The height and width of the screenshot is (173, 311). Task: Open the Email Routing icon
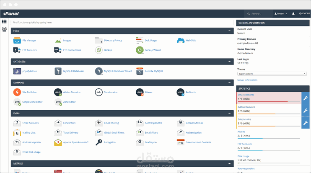(99, 123)
